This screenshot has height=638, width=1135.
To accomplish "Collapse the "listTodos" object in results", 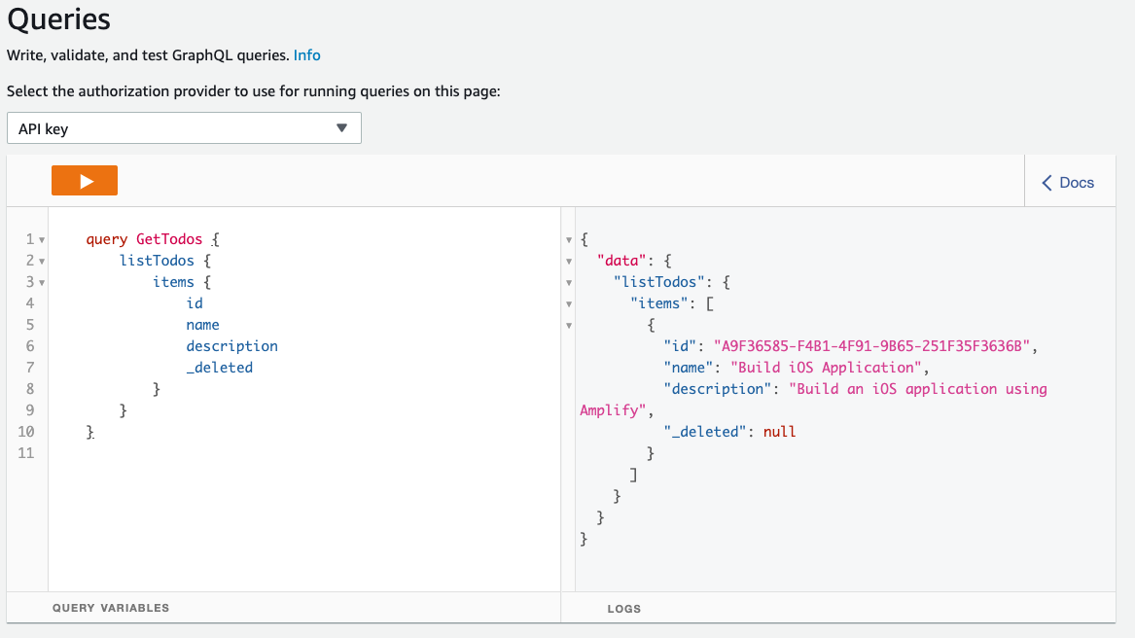I will click(x=569, y=282).
